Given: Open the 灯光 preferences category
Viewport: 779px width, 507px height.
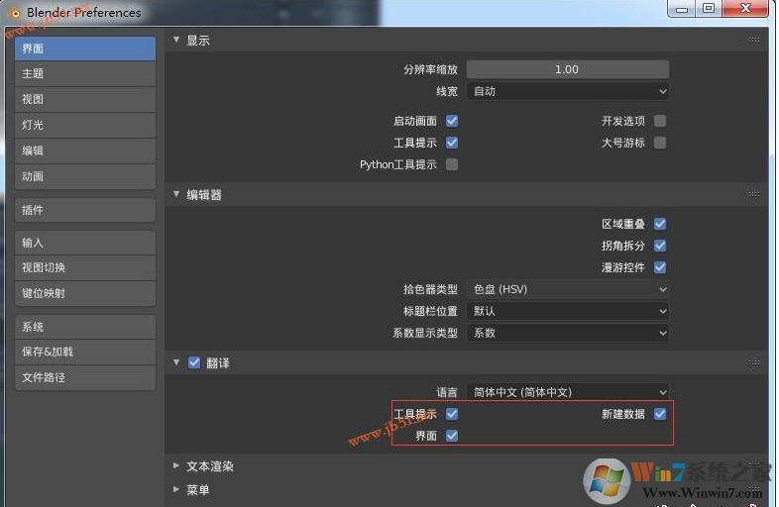Looking at the screenshot, I should 85,125.
